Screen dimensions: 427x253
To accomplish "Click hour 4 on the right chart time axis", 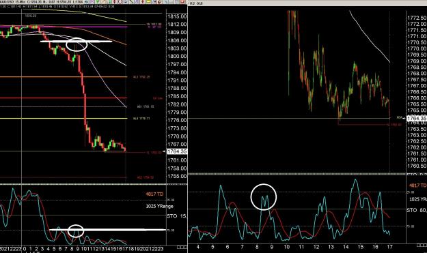I will coord(198,247).
